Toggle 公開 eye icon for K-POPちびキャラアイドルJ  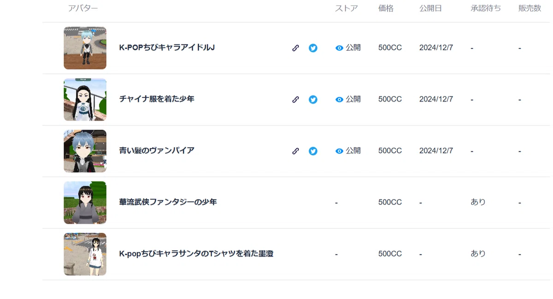coord(339,48)
